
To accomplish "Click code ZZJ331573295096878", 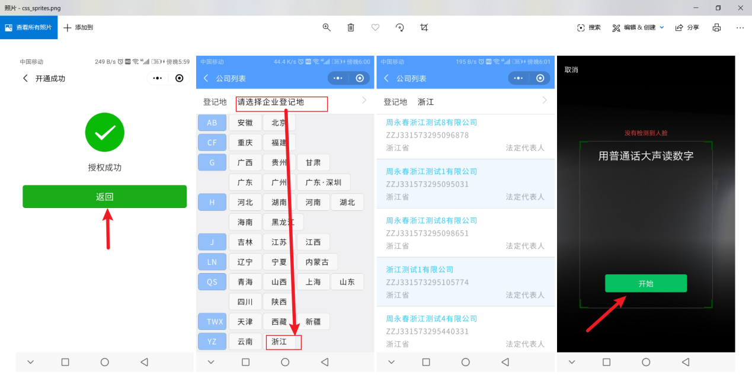I will 427,135.
